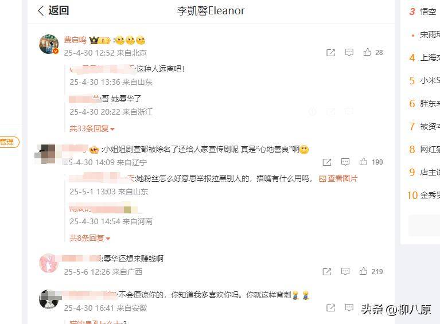
Task: Click the 管理 button at left edge
Action: (9, 142)
